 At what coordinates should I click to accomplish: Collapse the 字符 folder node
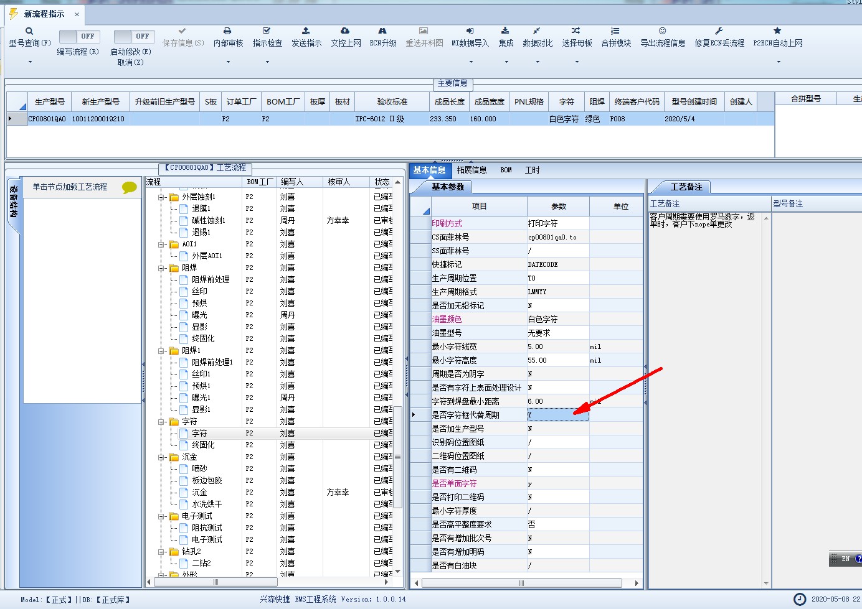point(162,422)
